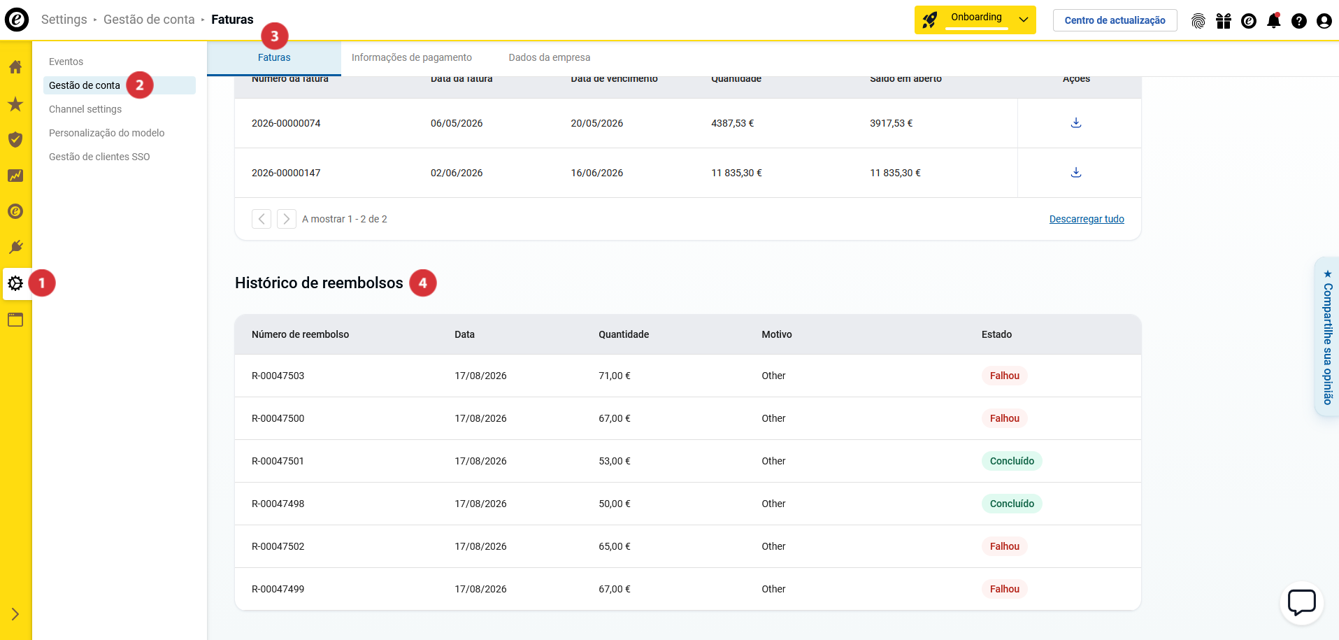Click the 11 835,30 € open balance
This screenshot has width=1339, height=640.
tap(895, 173)
